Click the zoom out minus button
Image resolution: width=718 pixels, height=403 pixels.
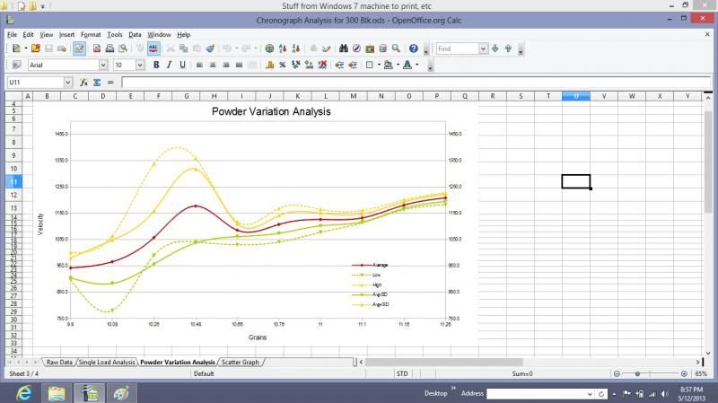[617, 374]
